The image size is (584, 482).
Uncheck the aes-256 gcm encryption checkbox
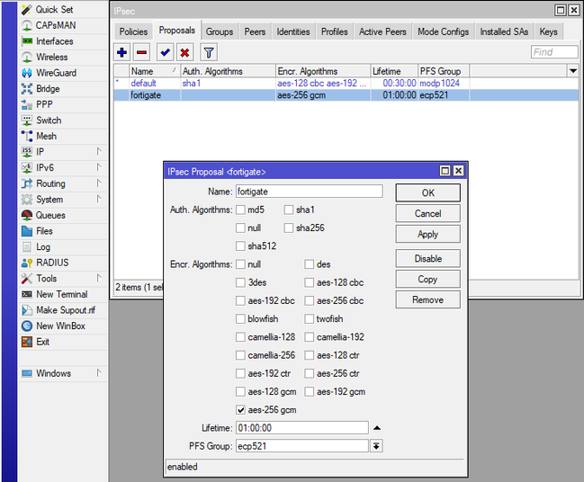[240, 410]
